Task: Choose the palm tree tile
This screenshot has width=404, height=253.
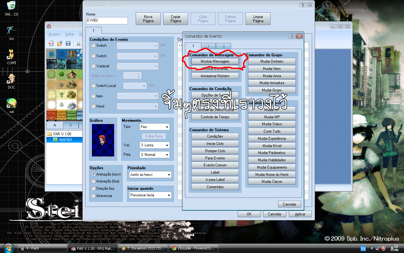Action: coord(62,95)
